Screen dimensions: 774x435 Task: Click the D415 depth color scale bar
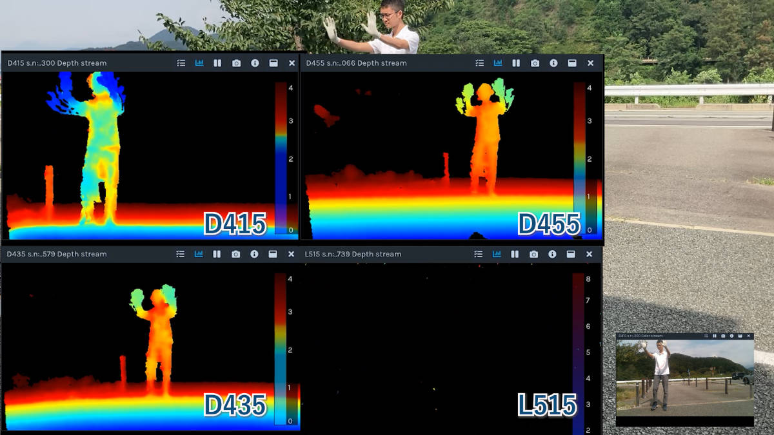(x=281, y=157)
